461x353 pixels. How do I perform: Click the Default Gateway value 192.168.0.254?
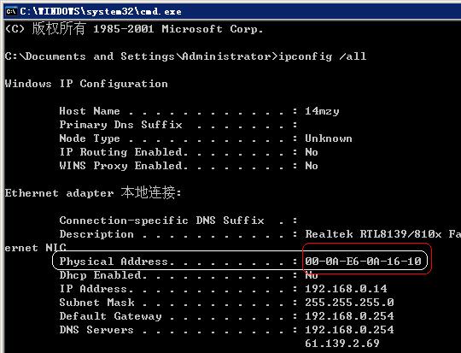(349, 316)
